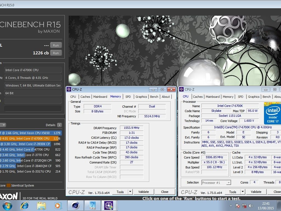Image resolution: width=281 pixels, height=211 pixels.
Task: Open the volume speaker icon in tray
Action: [x=251, y=206]
